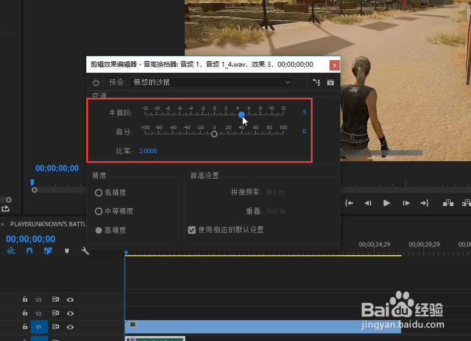This screenshot has height=341, width=471.
Task: Toggle sync lock on track V1
Action: 56,326
